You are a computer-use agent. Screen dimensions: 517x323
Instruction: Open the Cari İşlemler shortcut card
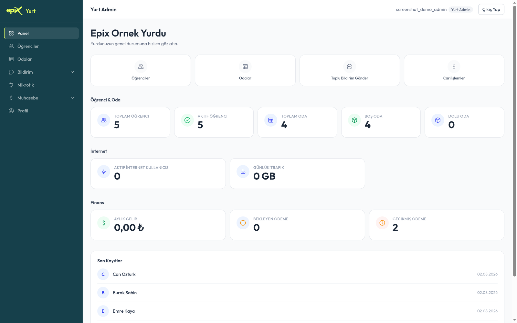[x=454, y=70]
